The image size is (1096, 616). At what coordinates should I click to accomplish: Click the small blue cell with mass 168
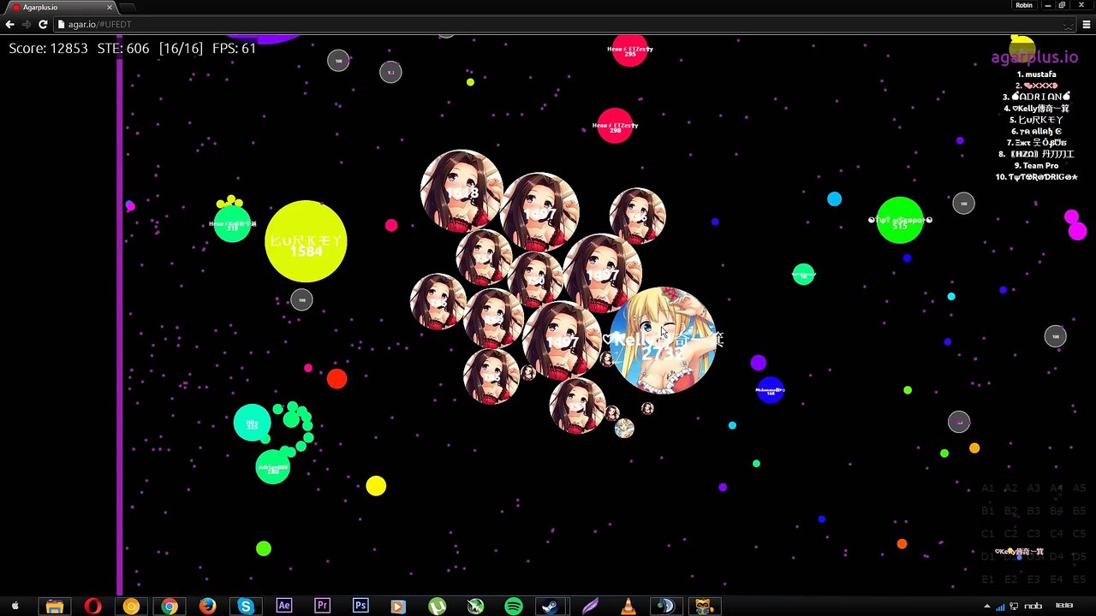coord(771,390)
